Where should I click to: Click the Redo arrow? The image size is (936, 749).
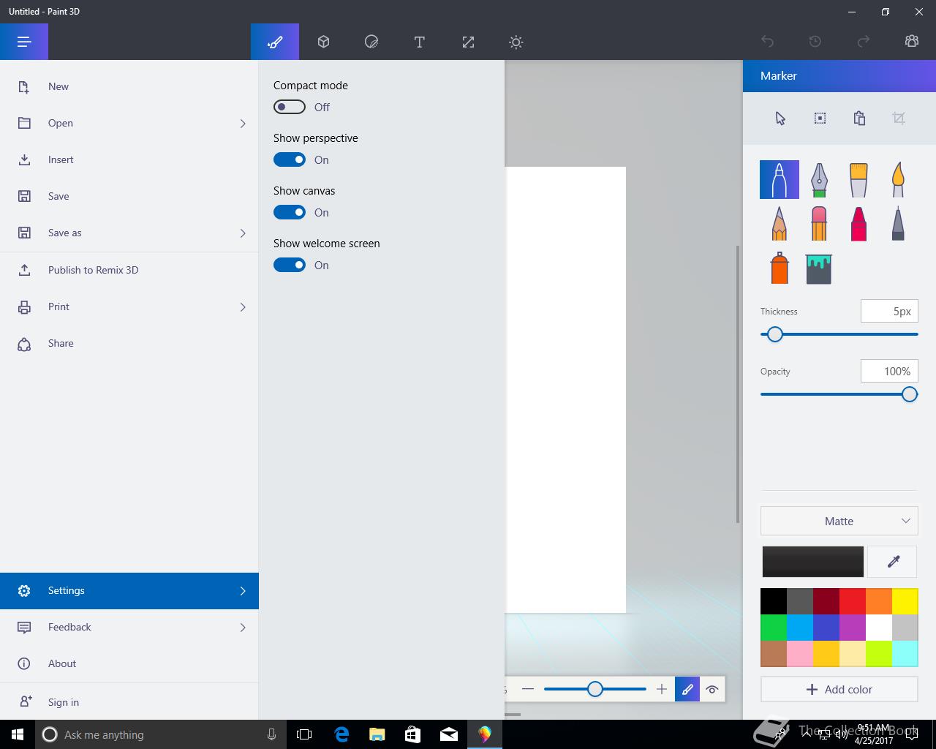point(864,42)
